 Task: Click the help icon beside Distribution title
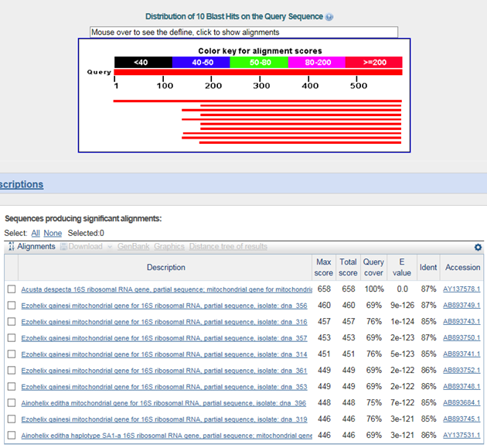pyautogui.click(x=329, y=17)
